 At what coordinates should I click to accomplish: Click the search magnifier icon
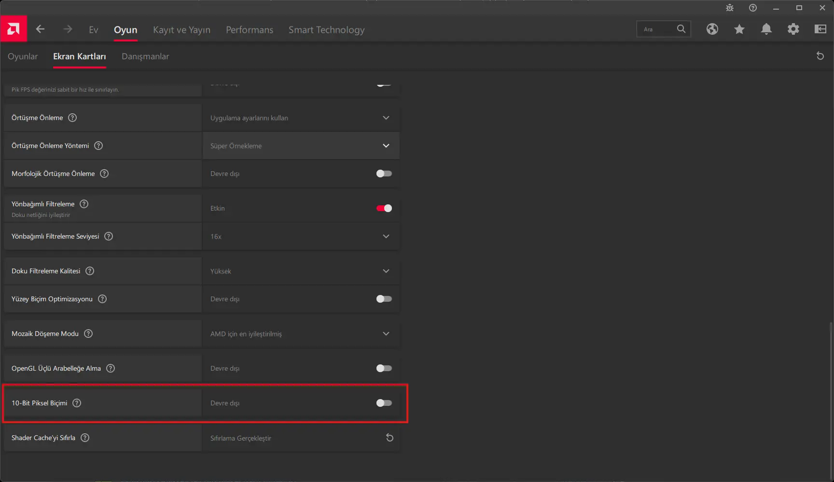click(681, 29)
